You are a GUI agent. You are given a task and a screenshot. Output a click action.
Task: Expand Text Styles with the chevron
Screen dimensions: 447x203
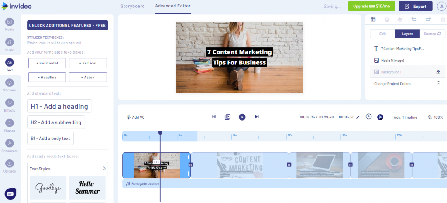[104, 169]
